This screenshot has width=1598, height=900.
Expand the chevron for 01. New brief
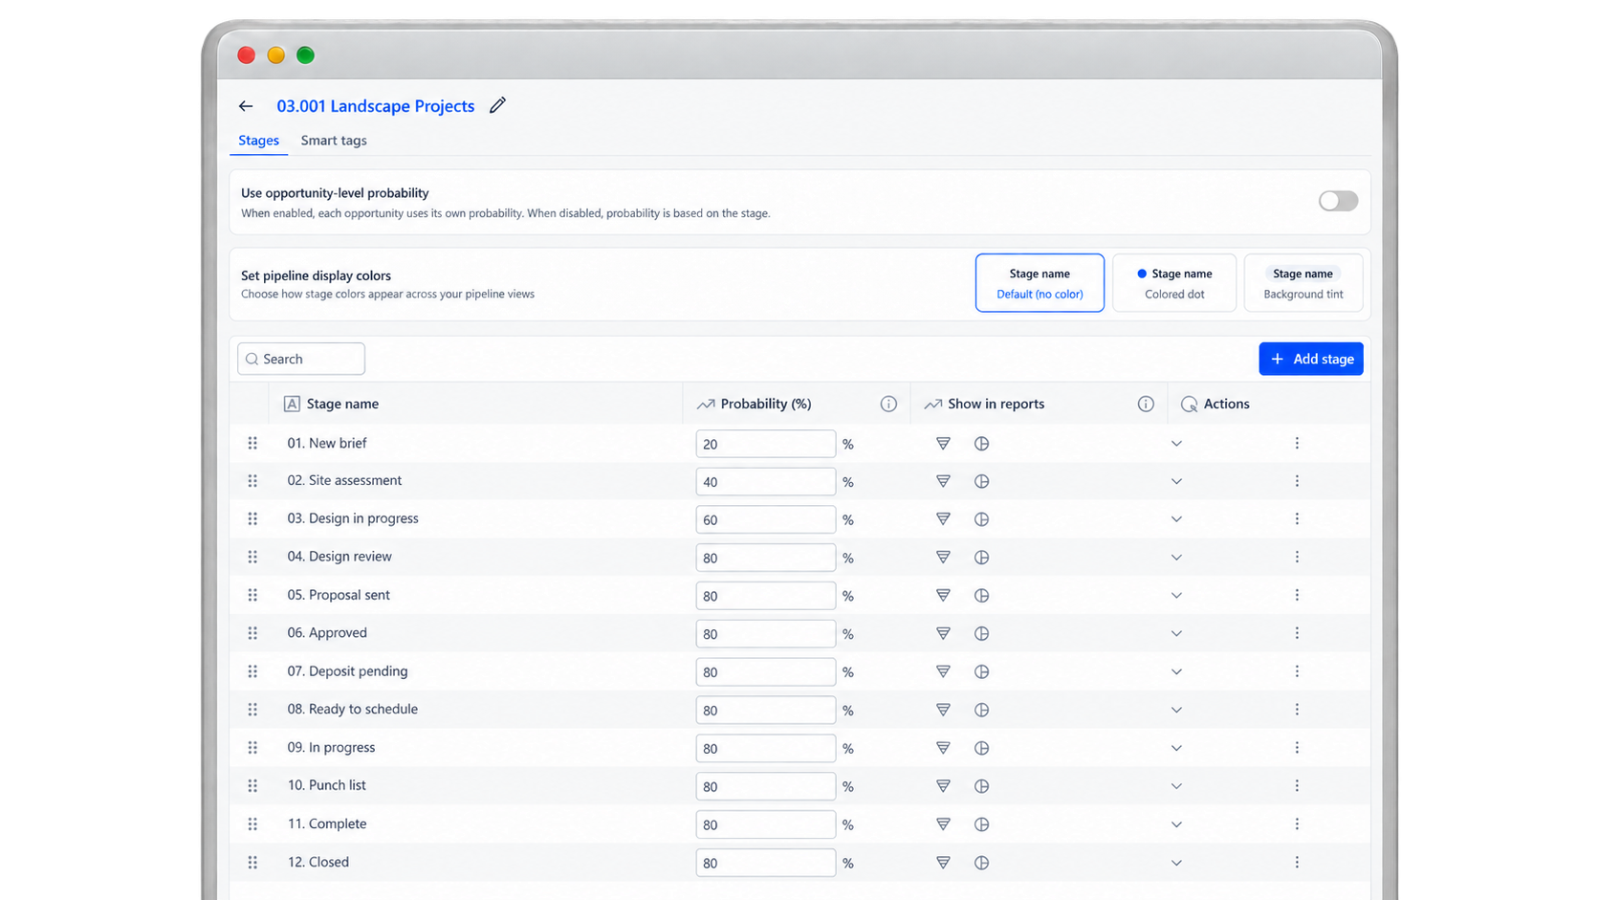click(x=1176, y=444)
